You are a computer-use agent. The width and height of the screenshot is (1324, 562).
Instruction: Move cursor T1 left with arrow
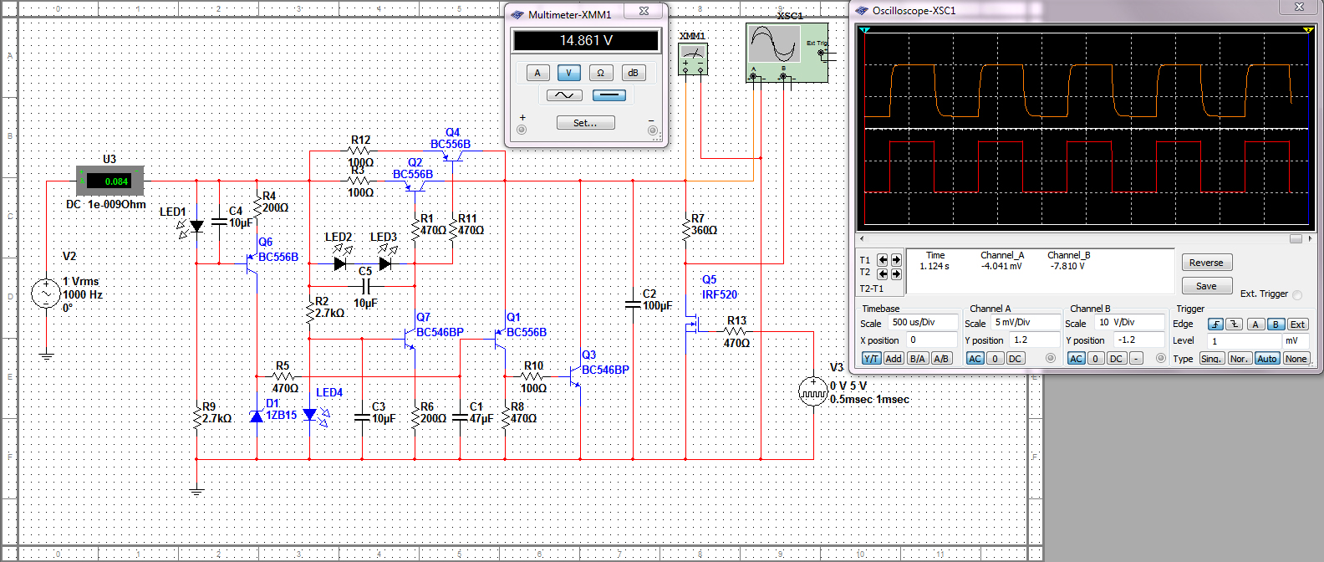click(x=883, y=260)
